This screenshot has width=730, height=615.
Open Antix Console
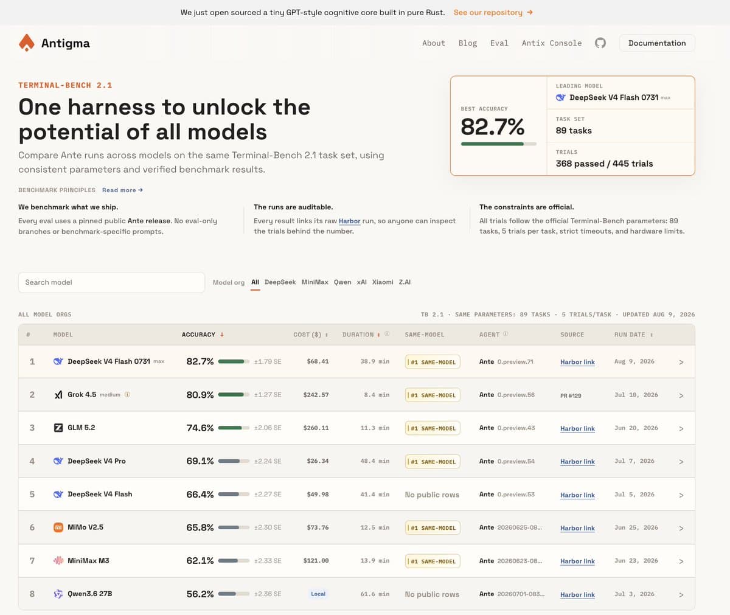click(552, 43)
